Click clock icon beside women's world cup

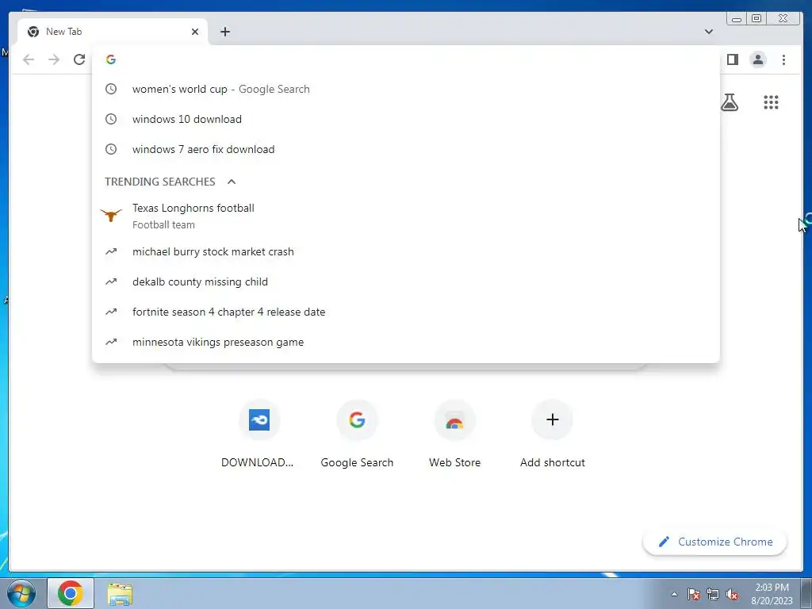point(111,89)
